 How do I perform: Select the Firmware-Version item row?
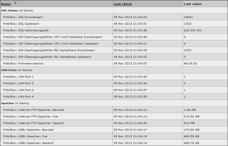[23, 63]
